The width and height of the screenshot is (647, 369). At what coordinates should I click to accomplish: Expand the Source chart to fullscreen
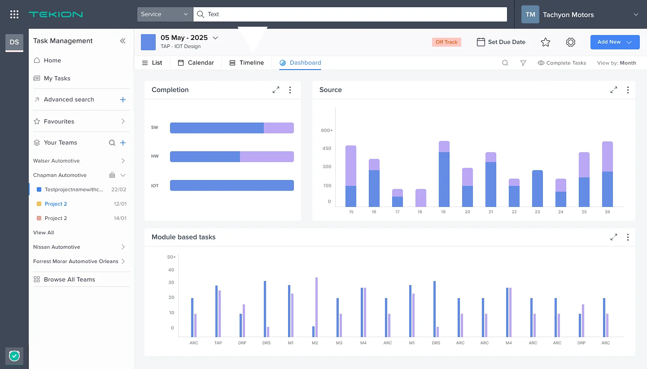coord(614,90)
